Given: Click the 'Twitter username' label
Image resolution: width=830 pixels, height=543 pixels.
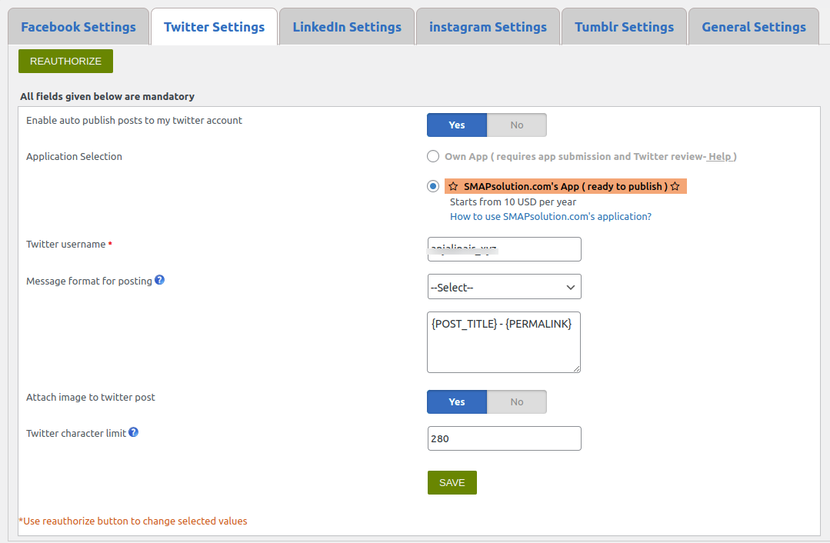Looking at the screenshot, I should pos(65,245).
